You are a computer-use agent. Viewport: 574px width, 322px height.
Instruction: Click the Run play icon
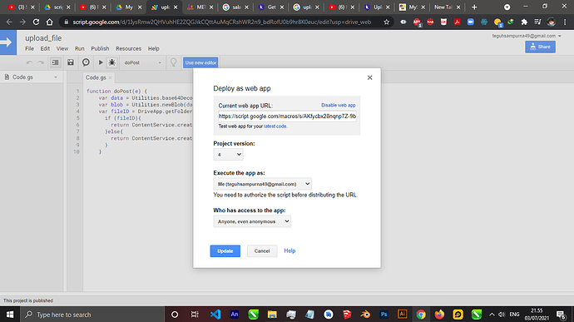coord(101,62)
